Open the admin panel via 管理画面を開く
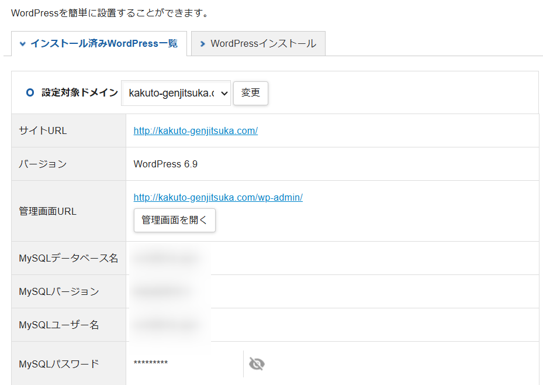Screen dimensions: 543x385 174,220
